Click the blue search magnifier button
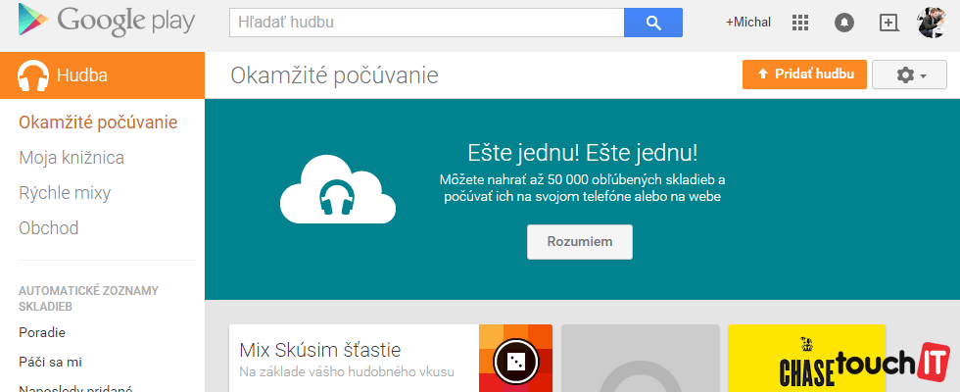 click(652, 23)
